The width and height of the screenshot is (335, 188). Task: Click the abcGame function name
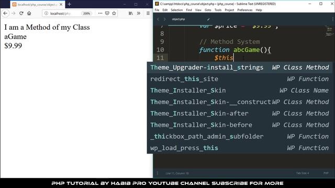[x=247, y=50]
